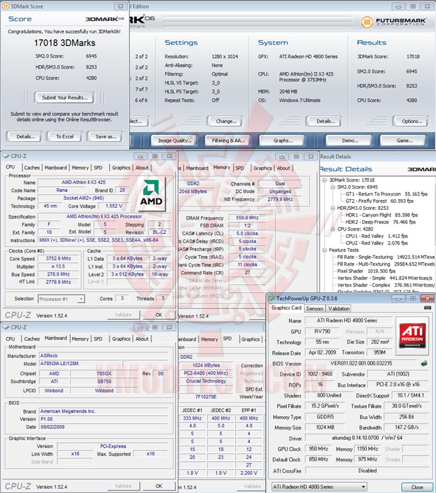
Task: Click the camera screenshot icon in GPU-Z
Action: click(x=427, y=308)
